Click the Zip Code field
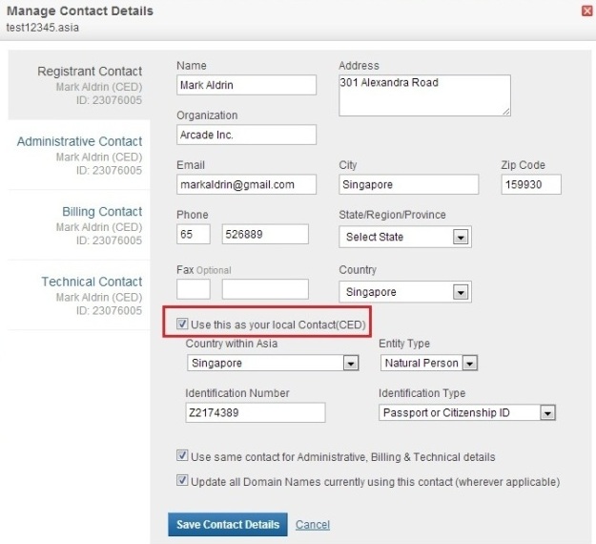Image resolution: width=596 pixels, height=544 pixels. [531, 184]
